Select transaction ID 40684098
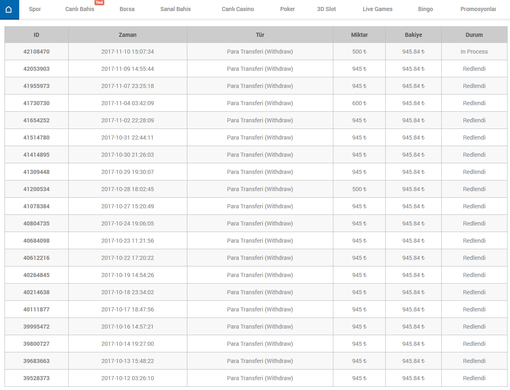510x390 pixels. click(36, 241)
